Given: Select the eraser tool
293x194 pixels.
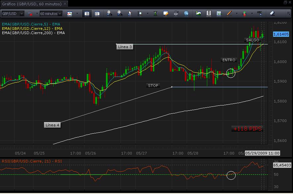Looking at the screenshot, I should (x=272, y=14).
